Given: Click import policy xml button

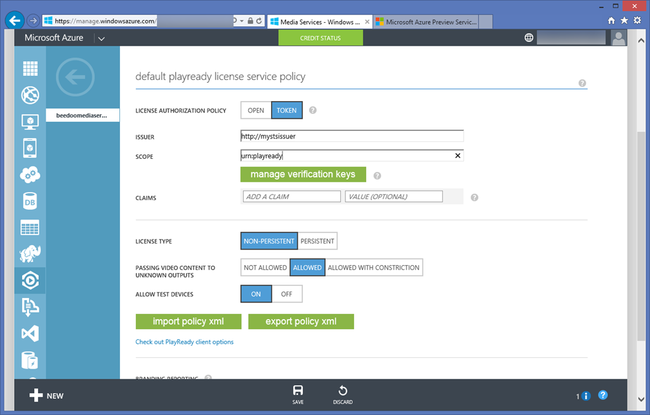Looking at the screenshot, I should (x=188, y=322).
